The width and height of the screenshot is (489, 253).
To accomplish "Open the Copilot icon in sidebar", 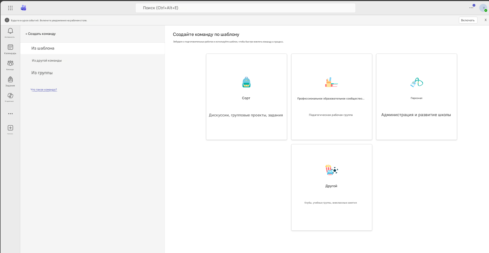I will coord(10,96).
